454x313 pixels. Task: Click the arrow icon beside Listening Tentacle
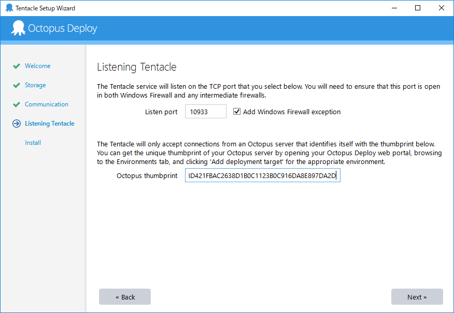coord(17,124)
